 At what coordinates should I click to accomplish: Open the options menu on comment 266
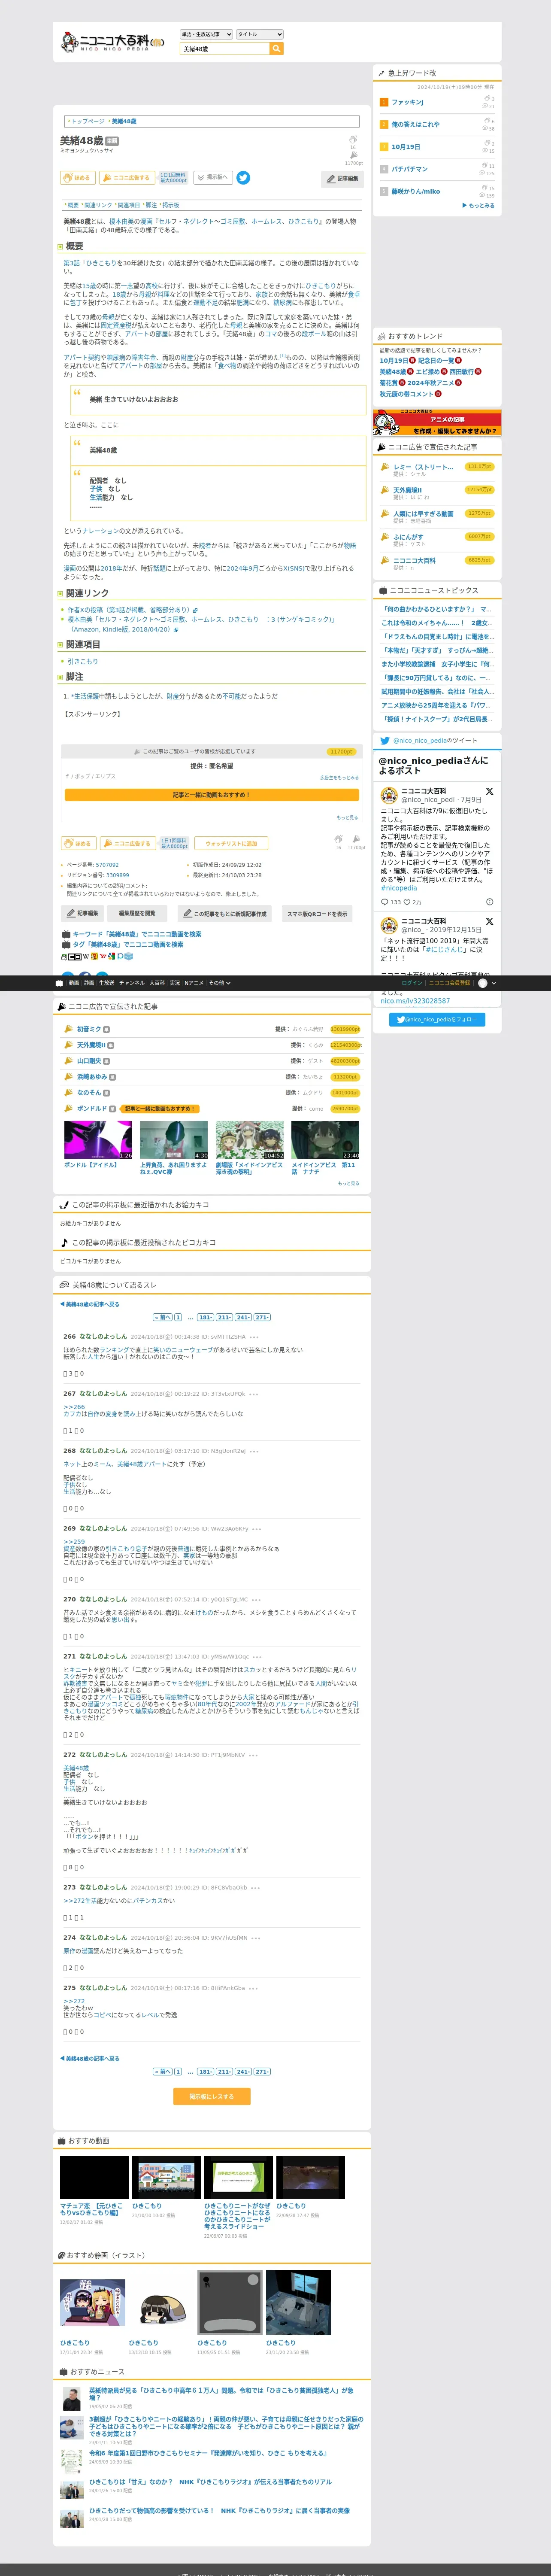(x=254, y=1337)
